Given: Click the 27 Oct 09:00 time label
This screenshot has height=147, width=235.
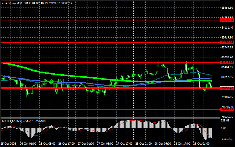Looking at the screenshot, I should [105, 144].
